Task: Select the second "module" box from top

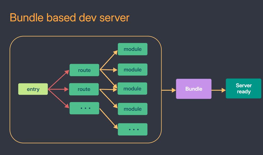Action: point(133,70)
